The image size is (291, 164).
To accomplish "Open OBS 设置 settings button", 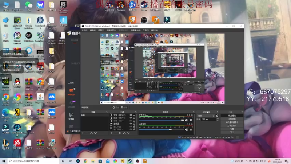I will click(x=232, y=129).
